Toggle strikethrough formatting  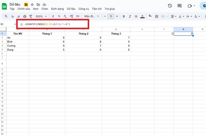136,16
